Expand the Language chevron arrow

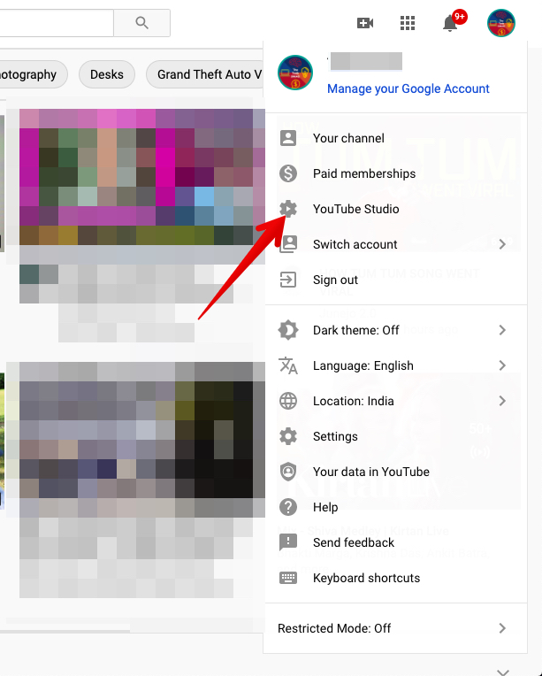point(502,365)
